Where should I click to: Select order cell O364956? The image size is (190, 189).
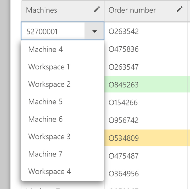146,174
